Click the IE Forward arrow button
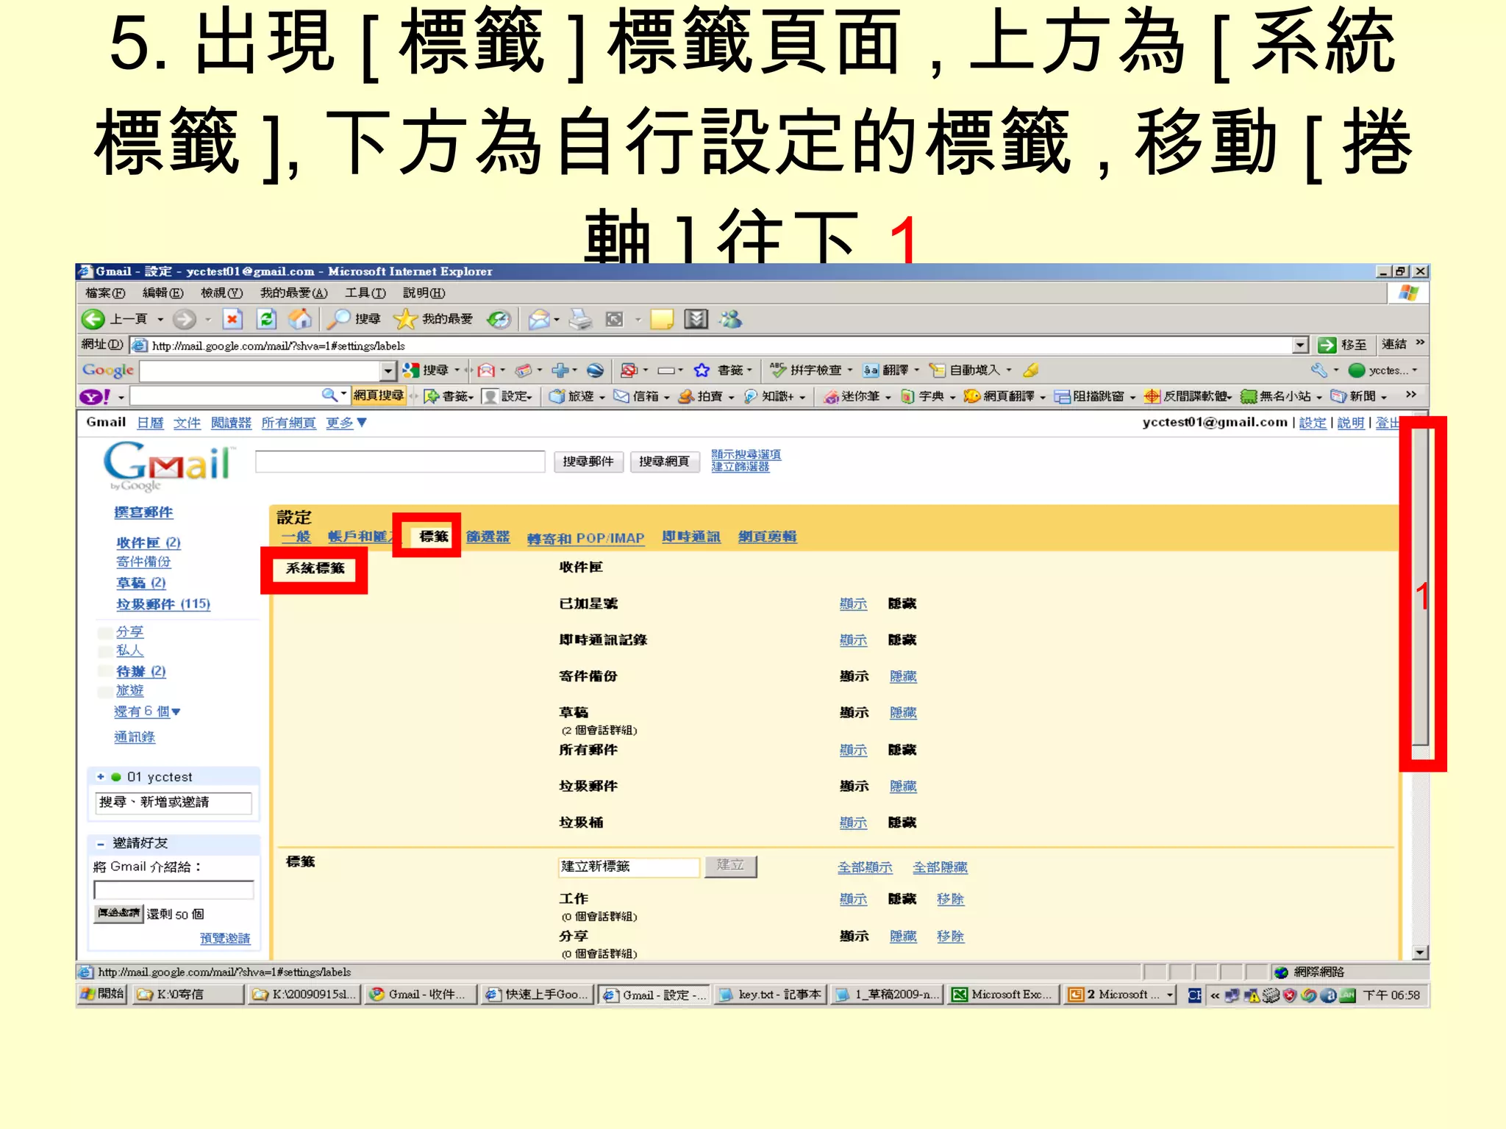1506x1129 pixels. pyautogui.click(x=185, y=319)
